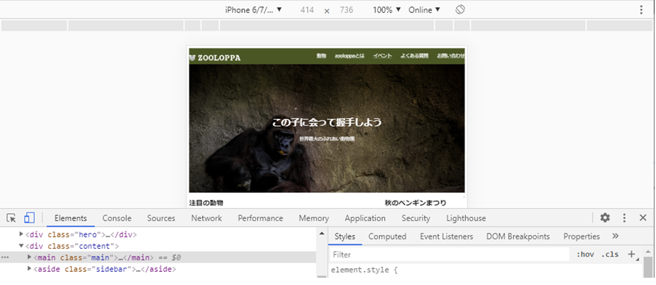Viewport: 656px width, 285px height.
Task: Open the Lighthouse tab
Action: coord(466,218)
